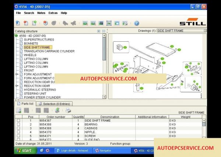Click the greyed-out clock toolbar icon

tap(54, 23)
